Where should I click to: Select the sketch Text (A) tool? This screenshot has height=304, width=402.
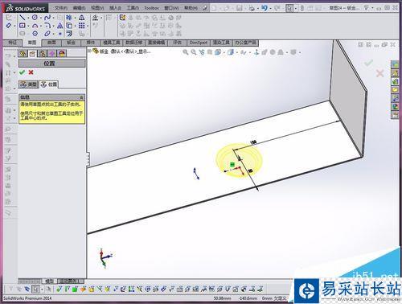pos(60,26)
